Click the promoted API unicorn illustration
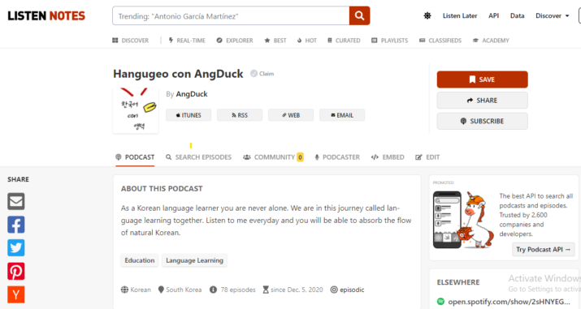 point(463,220)
